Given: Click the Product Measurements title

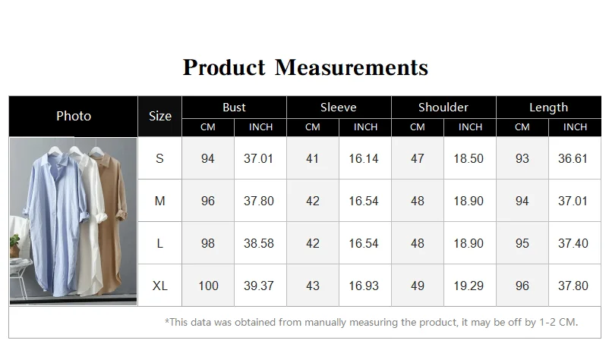Looking at the screenshot, I should point(305,67).
